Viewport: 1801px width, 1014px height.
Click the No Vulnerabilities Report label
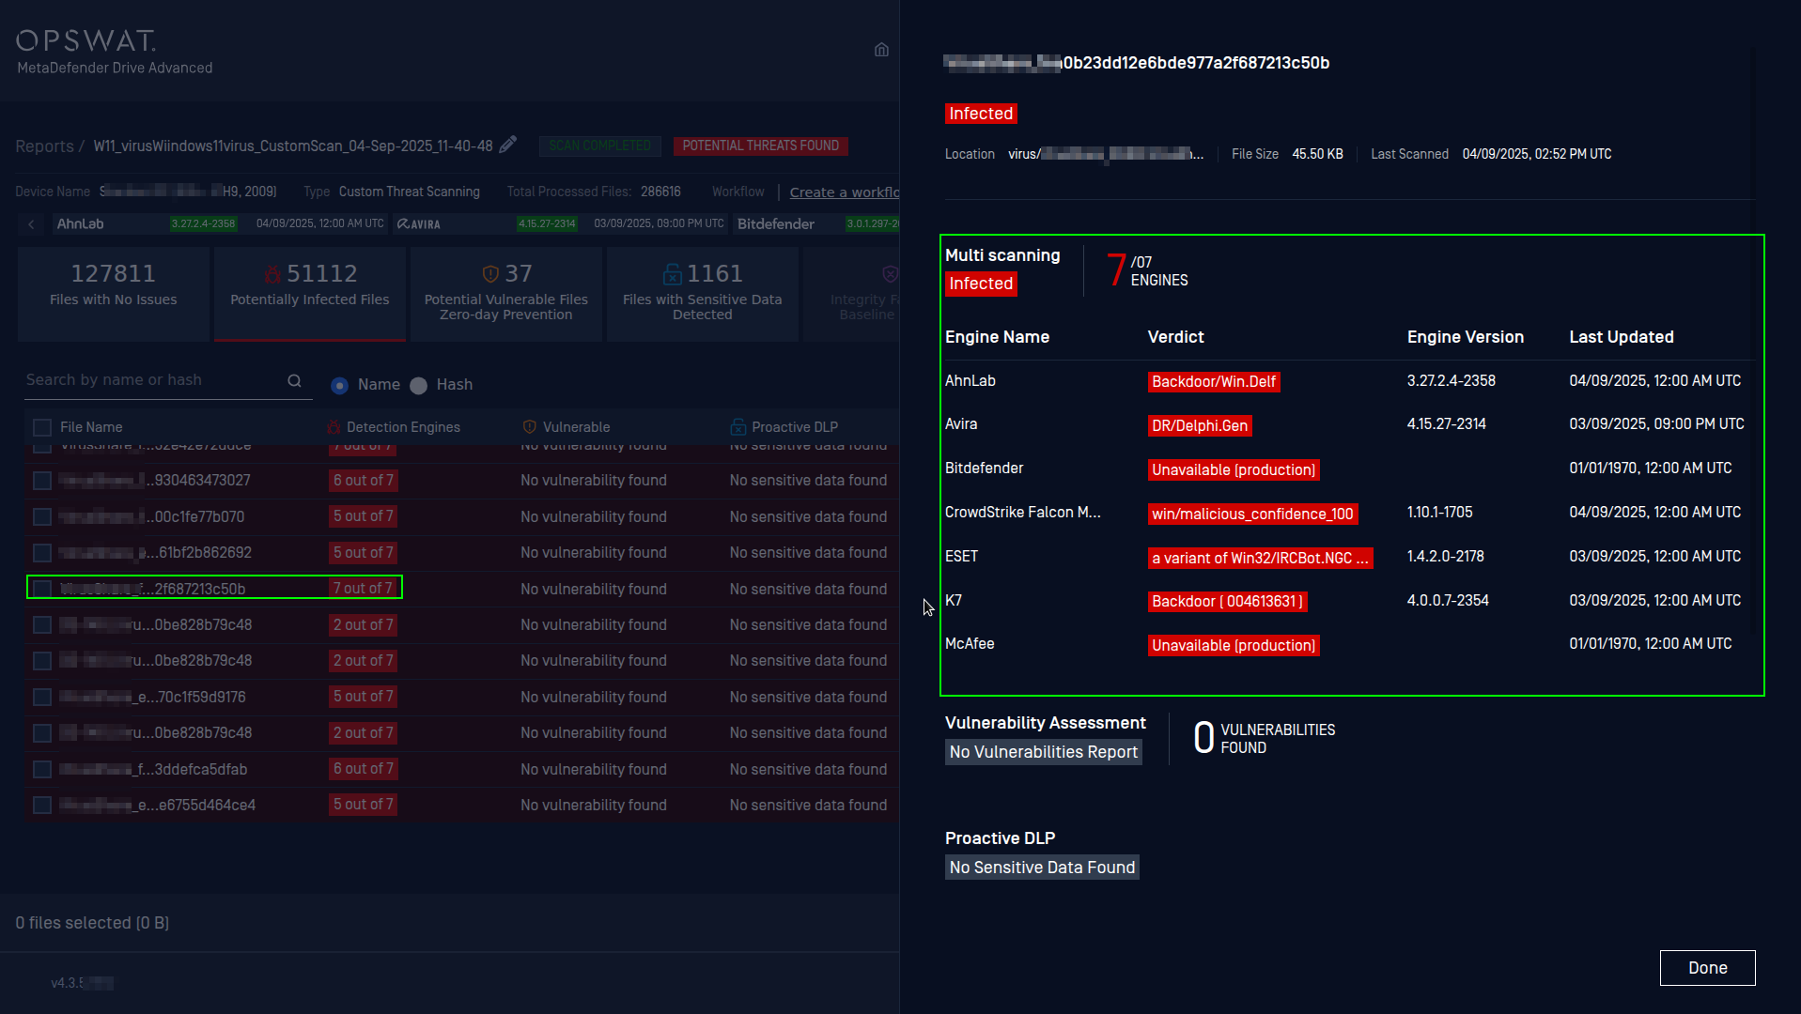pos(1044,752)
